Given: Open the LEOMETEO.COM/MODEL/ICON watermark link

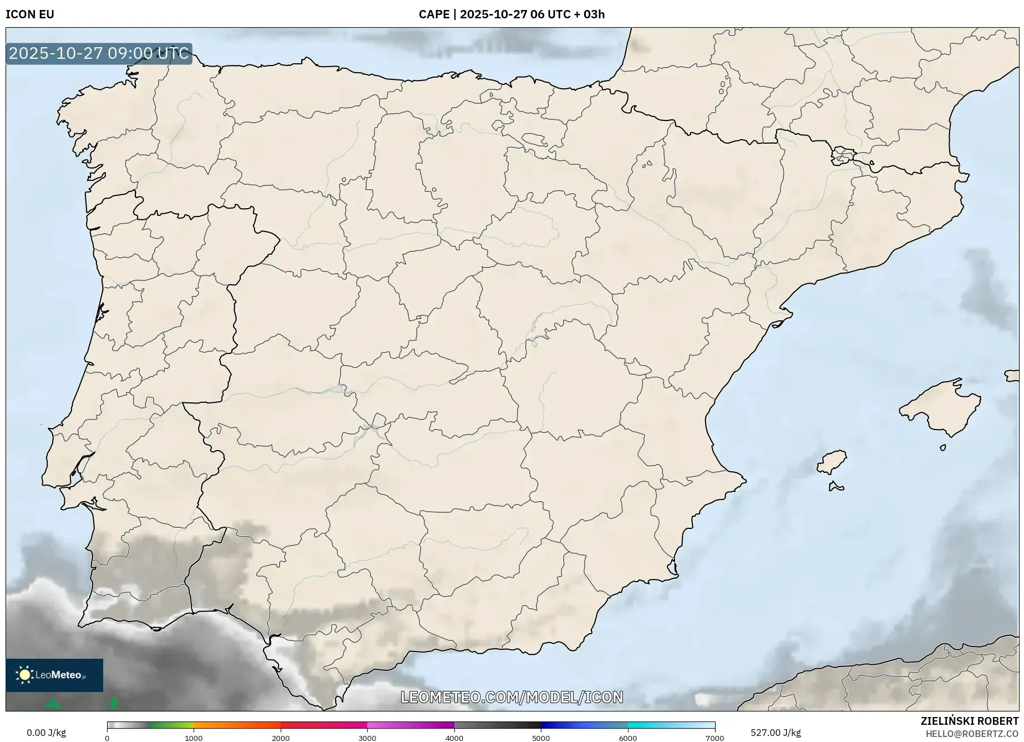Looking at the screenshot, I should coord(511,697).
